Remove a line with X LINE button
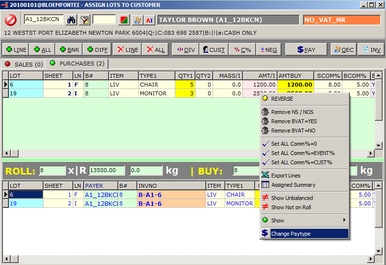The width and height of the screenshot is (386, 265). (127, 49)
